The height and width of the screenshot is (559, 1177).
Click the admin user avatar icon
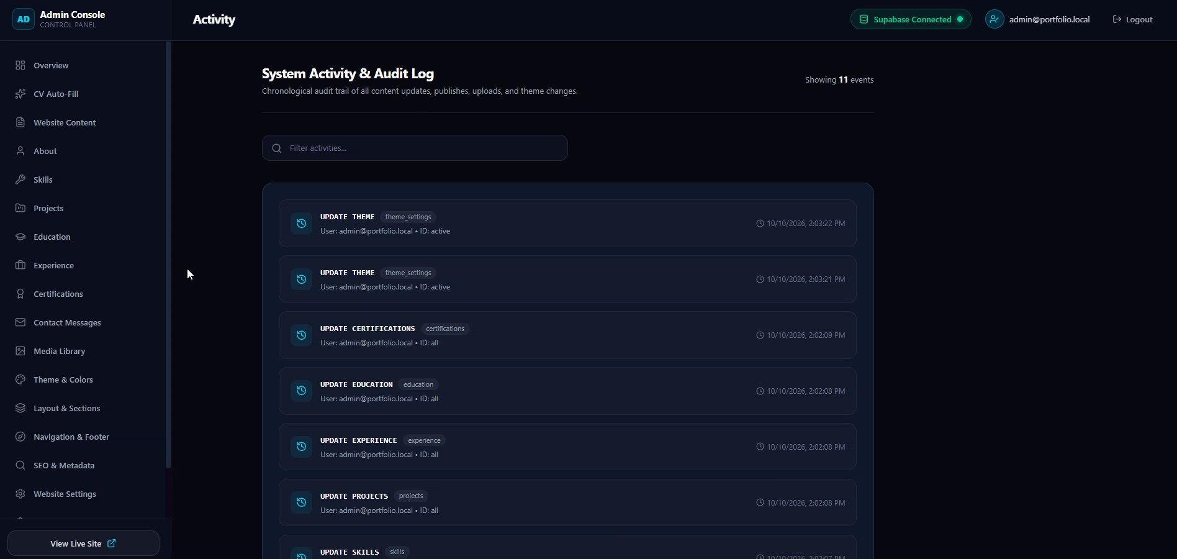coord(994,19)
